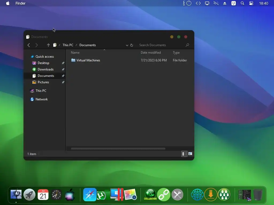The image size is (274, 205).
Task: Open Desktop in the sidebar
Action: coord(43,63)
